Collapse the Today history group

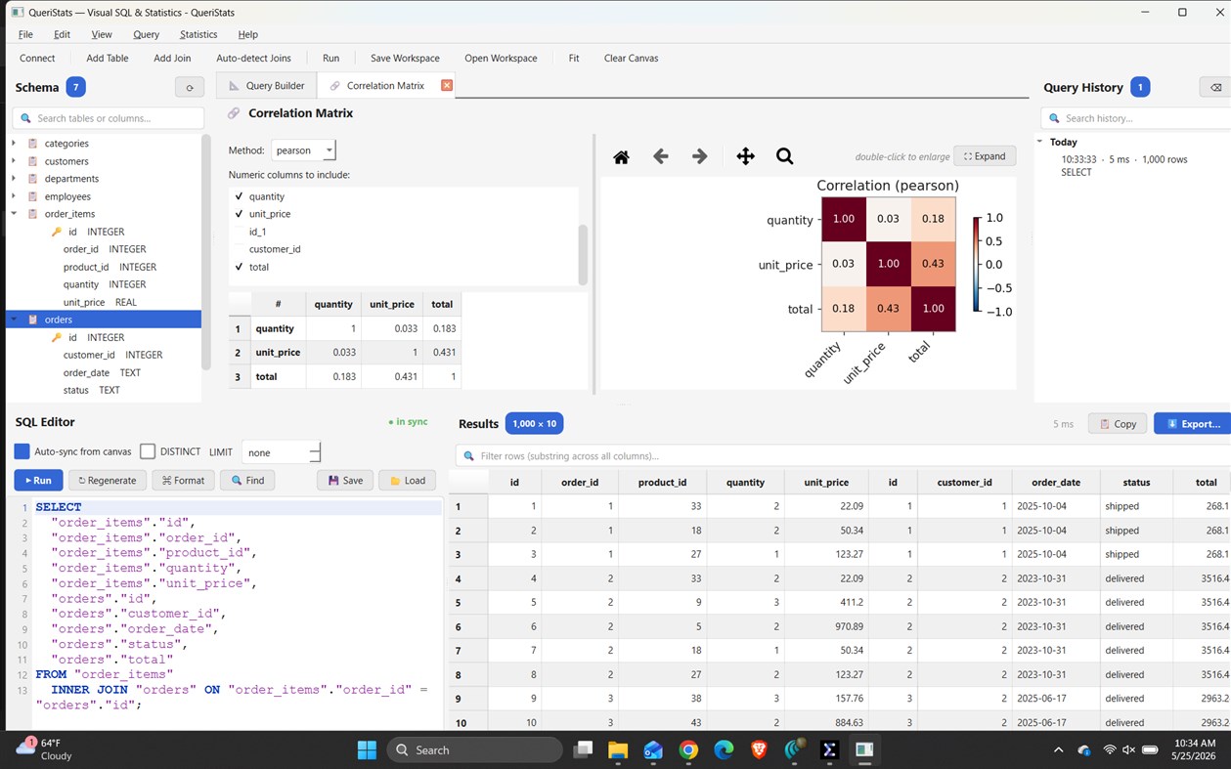pos(1040,142)
